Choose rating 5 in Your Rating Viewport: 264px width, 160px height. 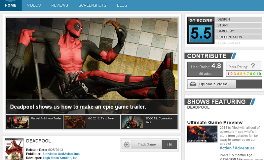(241, 74)
